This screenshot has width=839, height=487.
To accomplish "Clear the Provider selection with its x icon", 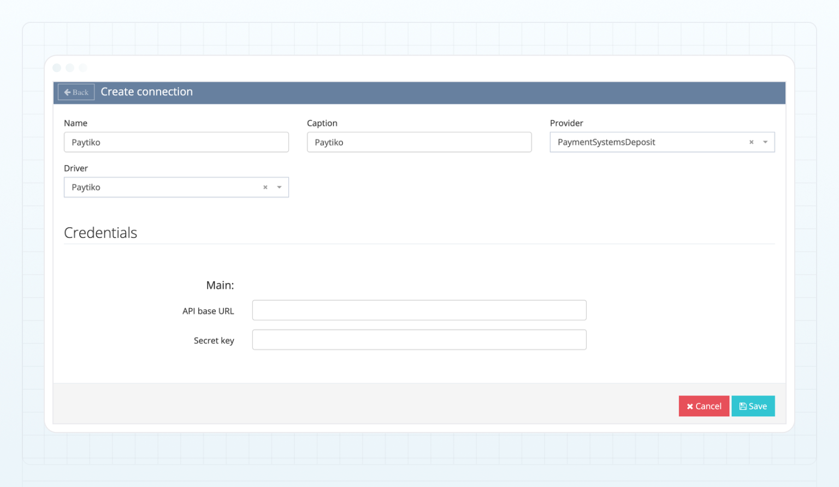I will click(x=751, y=142).
